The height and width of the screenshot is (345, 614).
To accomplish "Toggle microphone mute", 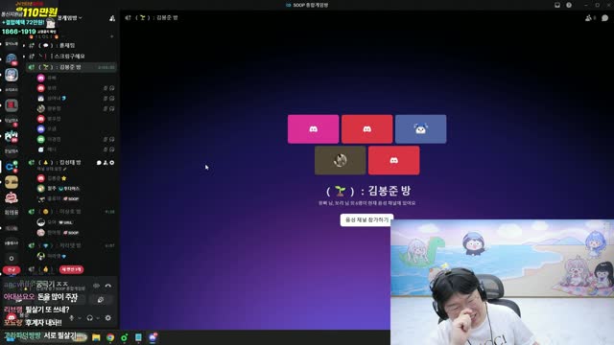I will pyautogui.click(x=72, y=318).
